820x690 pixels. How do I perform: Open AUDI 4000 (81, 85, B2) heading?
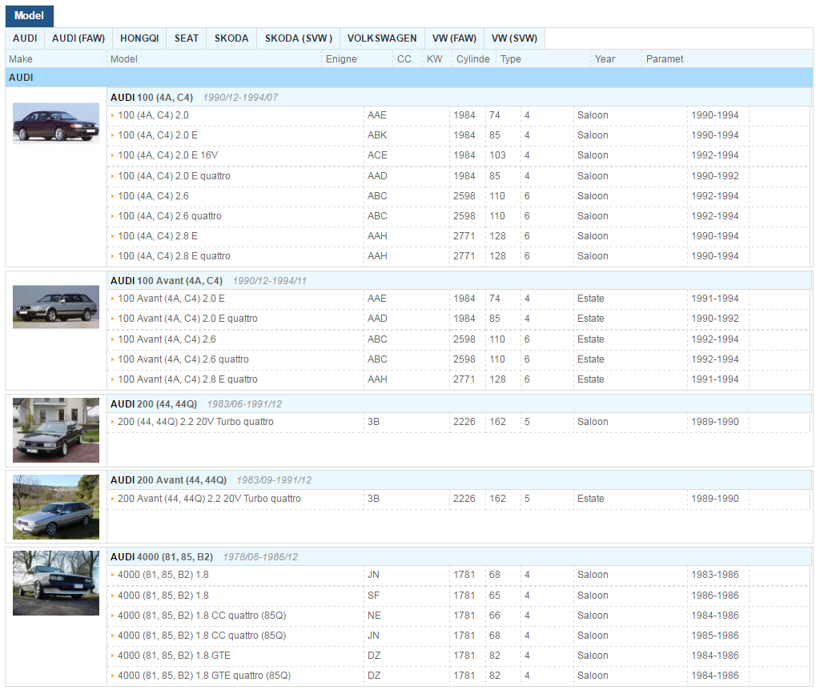(x=162, y=556)
